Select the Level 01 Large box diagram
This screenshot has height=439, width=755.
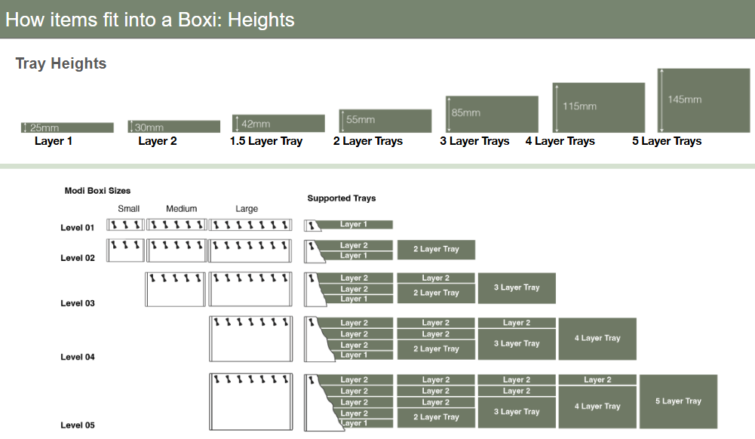pos(250,225)
